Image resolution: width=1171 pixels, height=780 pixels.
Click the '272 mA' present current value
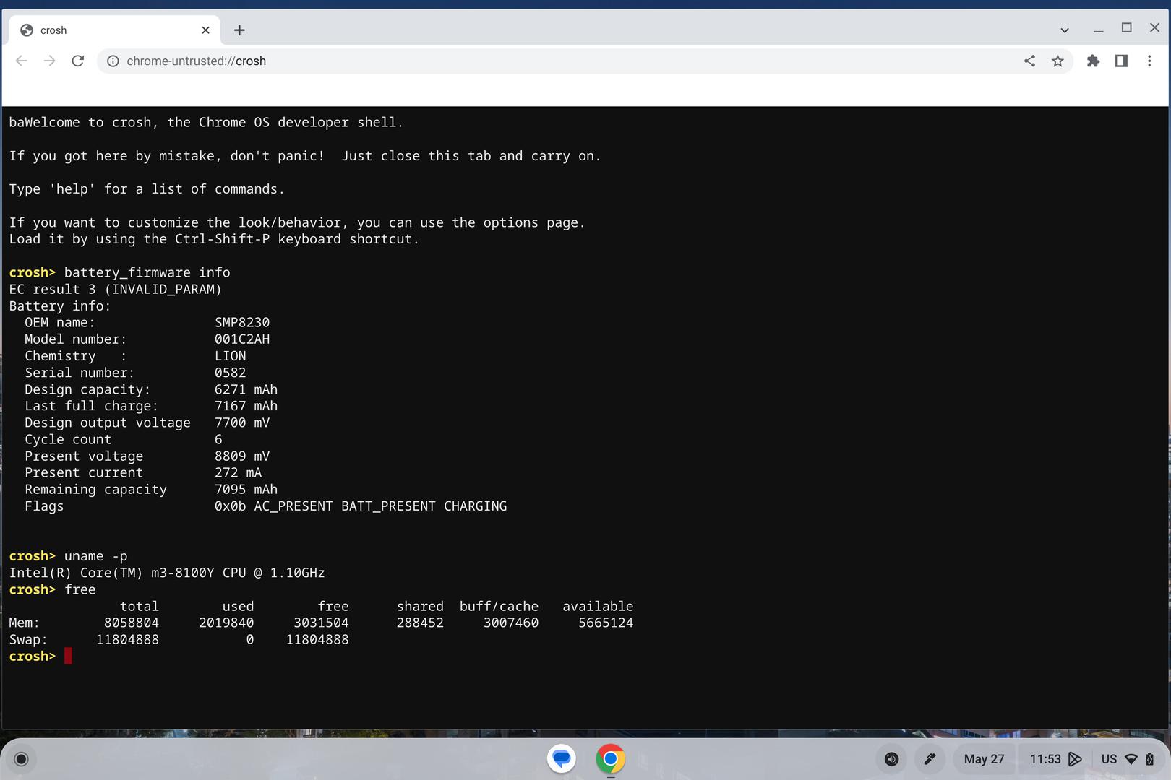(238, 472)
